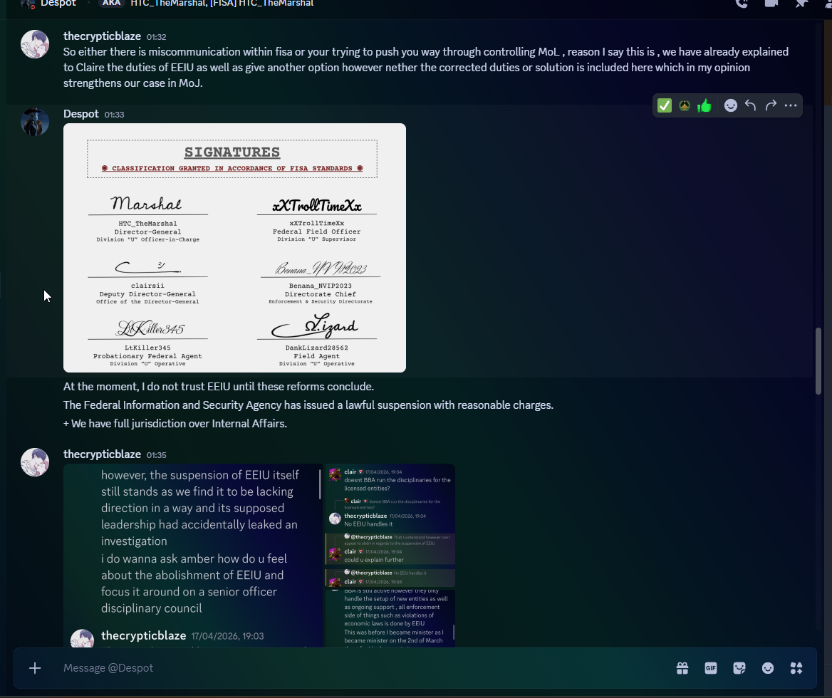Image resolution: width=832 pixels, height=698 pixels.
Task: Type in the Message @Despot field
Action: 356,668
